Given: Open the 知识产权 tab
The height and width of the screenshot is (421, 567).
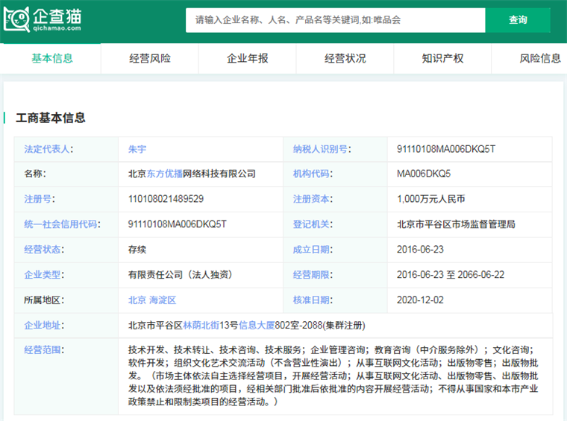Looking at the screenshot, I should (442, 58).
